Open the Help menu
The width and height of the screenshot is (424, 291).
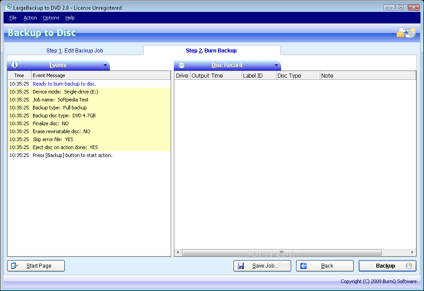click(70, 18)
